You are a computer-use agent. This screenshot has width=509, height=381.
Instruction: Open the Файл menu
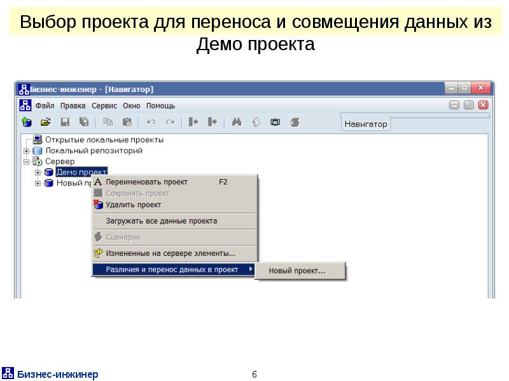pos(45,105)
